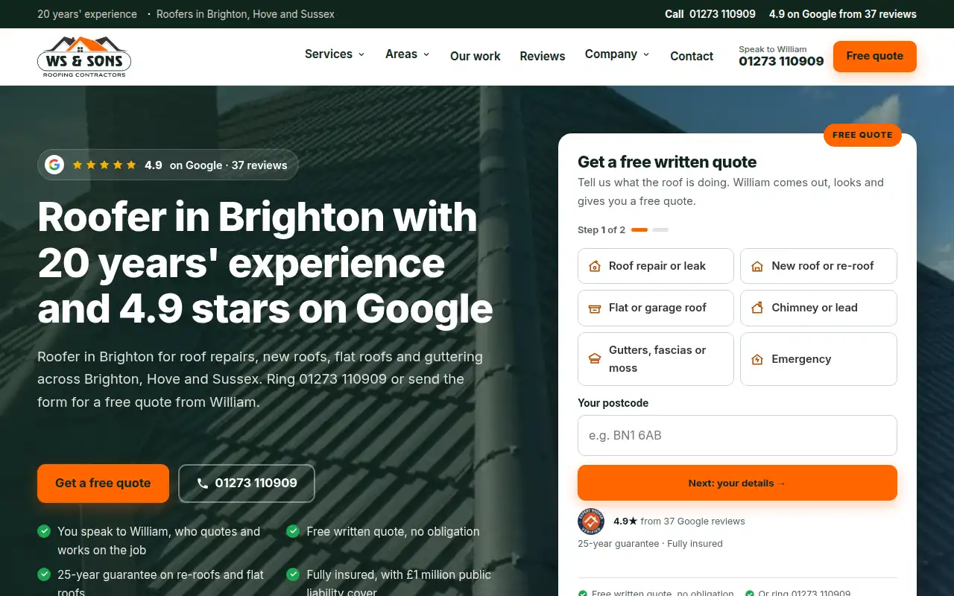Click the hero Get a free quote button
The height and width of the screenshot is (596, 954).
click(x=103, y=484)
